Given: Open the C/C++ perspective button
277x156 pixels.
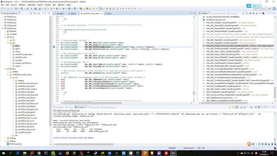Looking at the screenshot, I should tap(274, 9).
